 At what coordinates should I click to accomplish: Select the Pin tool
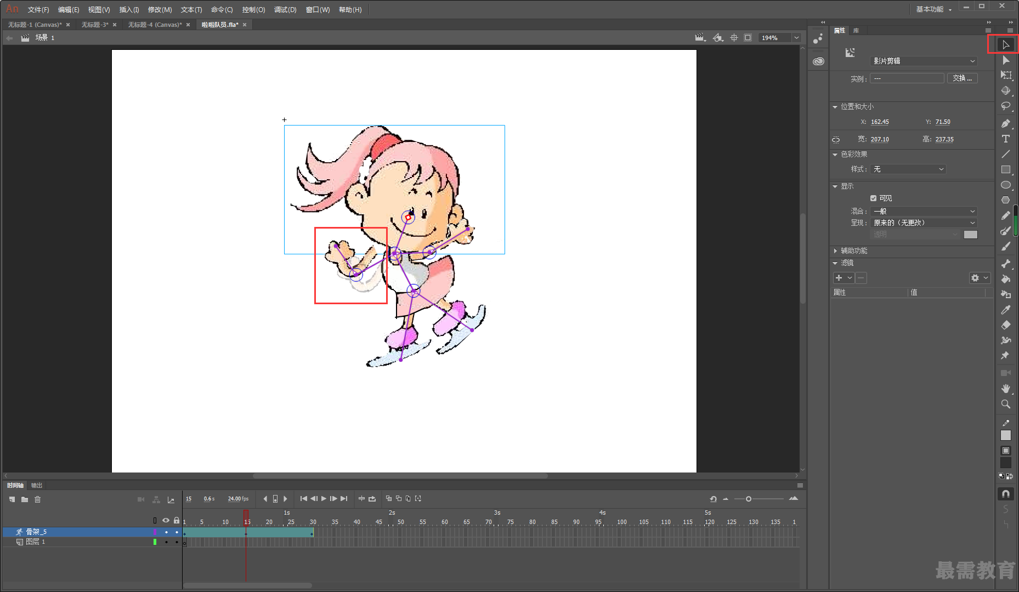point(1005,356)
